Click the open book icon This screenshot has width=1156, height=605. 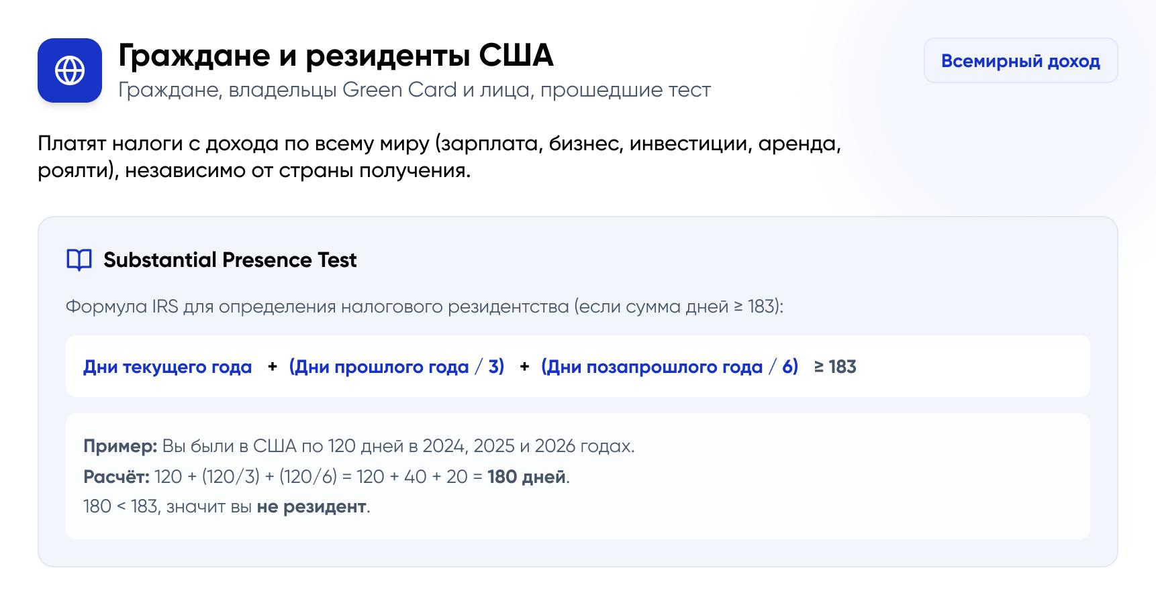pos(79,260)
